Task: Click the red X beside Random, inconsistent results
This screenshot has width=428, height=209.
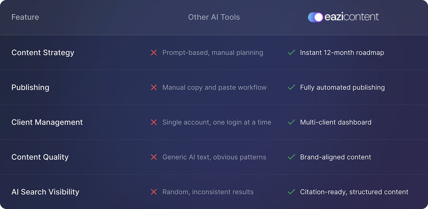Action: (154, 192)
